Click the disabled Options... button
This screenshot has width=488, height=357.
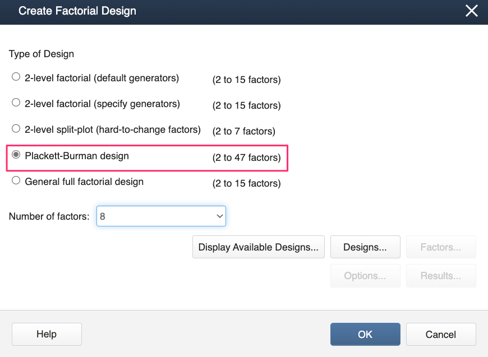tap(365, 276)
